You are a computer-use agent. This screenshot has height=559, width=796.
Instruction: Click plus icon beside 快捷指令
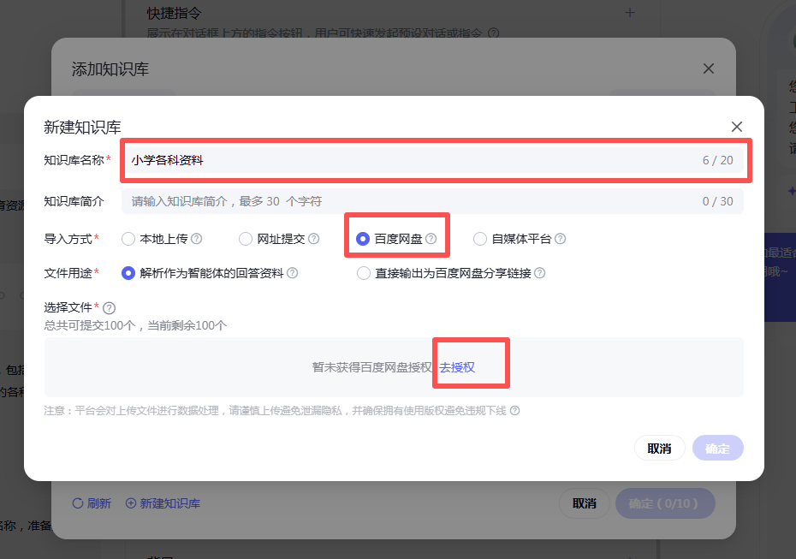(x=630, y=13)
